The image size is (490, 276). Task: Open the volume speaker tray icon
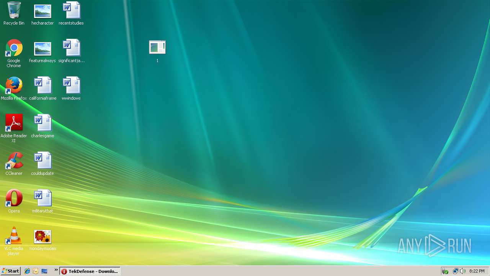coord(462,271)
